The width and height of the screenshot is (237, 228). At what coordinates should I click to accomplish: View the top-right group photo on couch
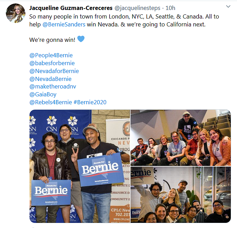click(181, 138)
